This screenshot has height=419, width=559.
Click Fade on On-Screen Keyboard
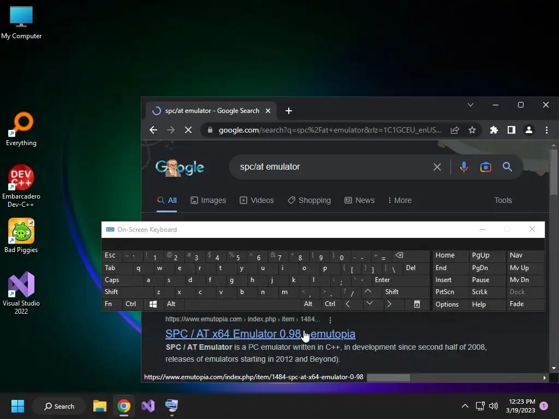point(525,304)
